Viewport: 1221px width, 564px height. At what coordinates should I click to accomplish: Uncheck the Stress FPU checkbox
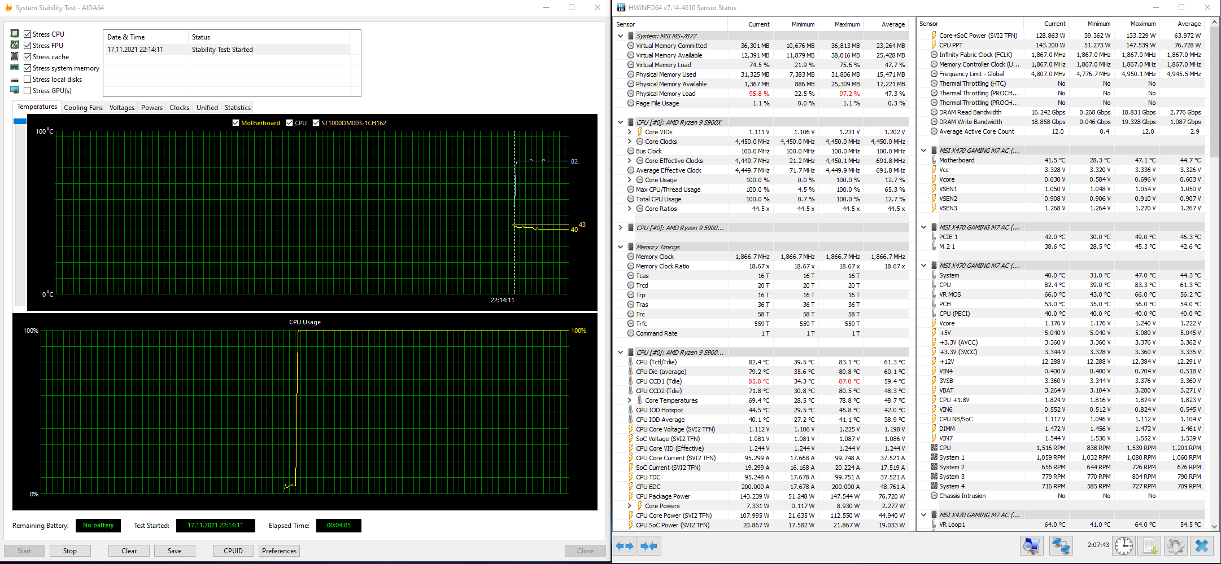tap(27, 46)
